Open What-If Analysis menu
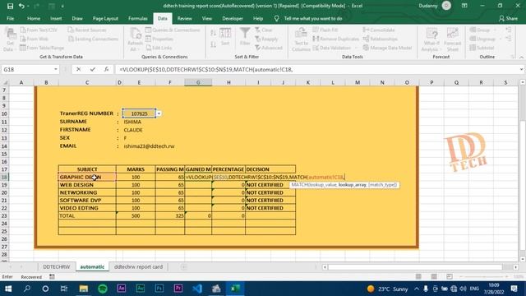526x296 pixels. coord(431,39)
